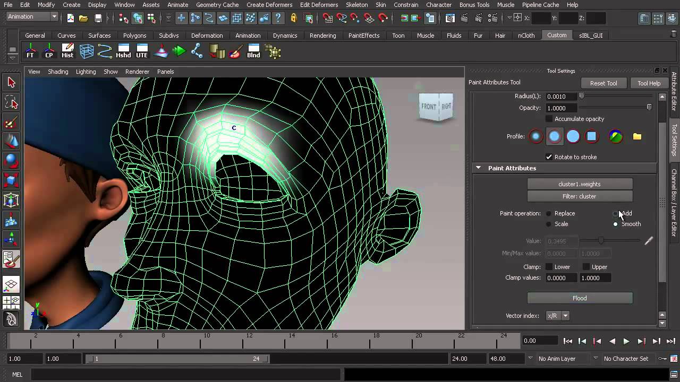Click the Blnd shelf icon

(253, 51)
